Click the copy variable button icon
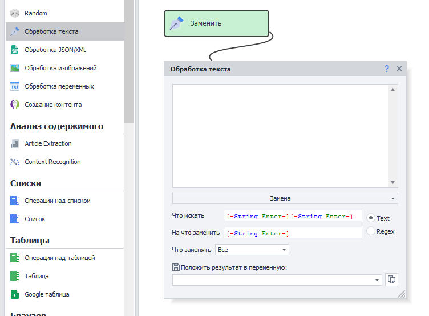The height and width of the screenshot is (316, 429). [x=391, y=279]
